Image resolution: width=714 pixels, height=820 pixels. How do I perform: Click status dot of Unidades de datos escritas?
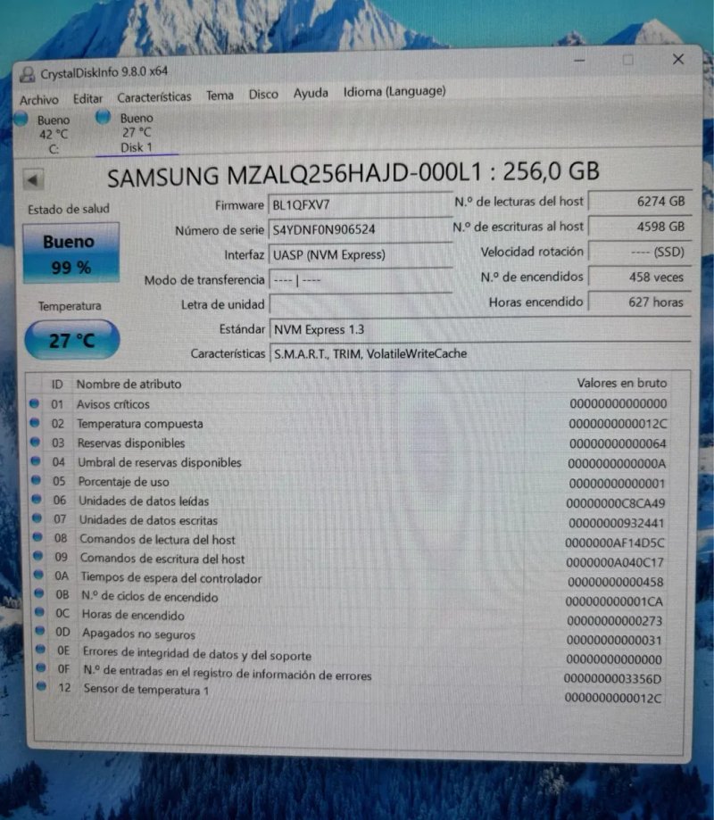pos(37,518)
